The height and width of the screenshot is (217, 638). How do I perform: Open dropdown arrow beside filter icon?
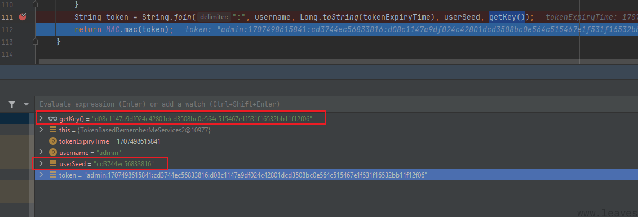[x=26, y=105]
